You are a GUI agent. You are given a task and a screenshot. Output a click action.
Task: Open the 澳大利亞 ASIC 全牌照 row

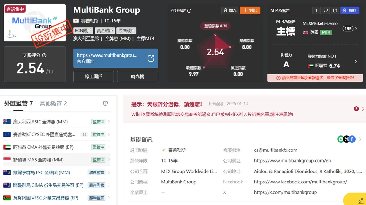[x=57, y=122]
